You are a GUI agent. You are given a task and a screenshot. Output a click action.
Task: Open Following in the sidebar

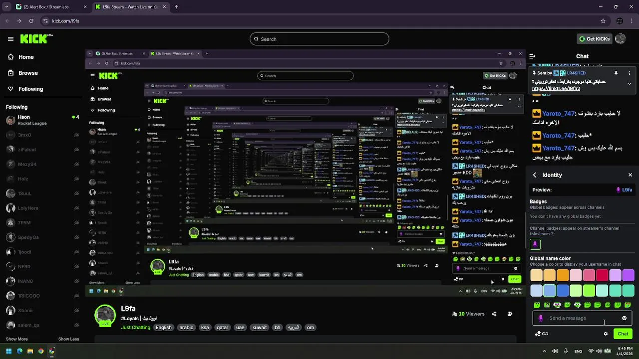pos(25,89)
